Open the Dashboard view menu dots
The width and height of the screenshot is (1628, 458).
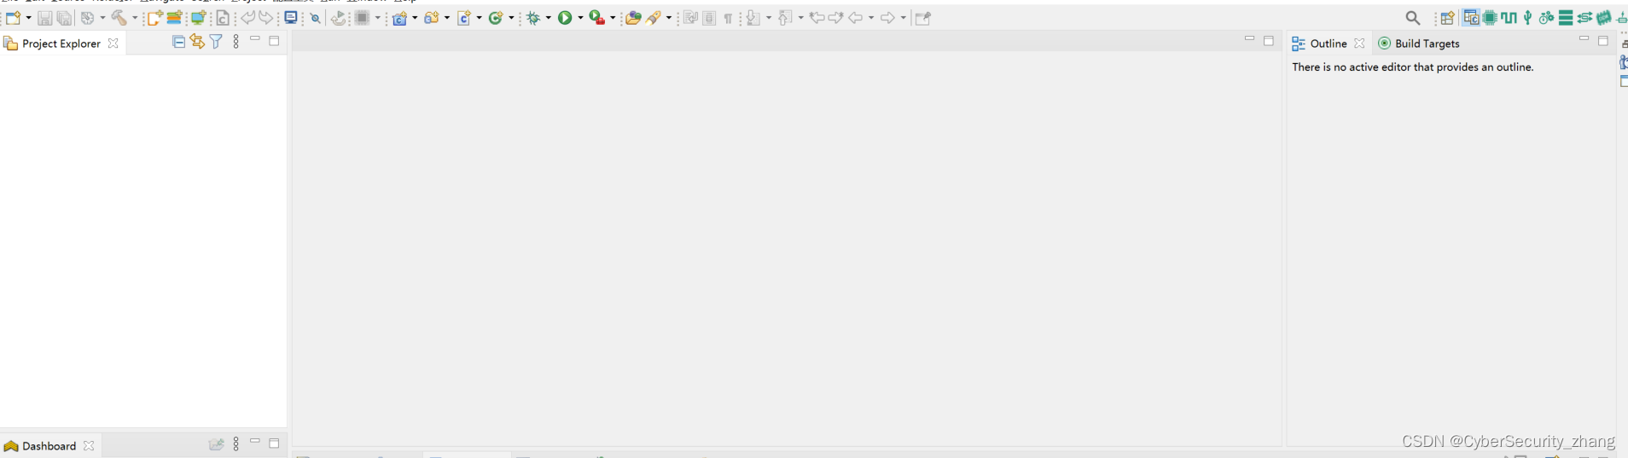(x=236, y=444)
